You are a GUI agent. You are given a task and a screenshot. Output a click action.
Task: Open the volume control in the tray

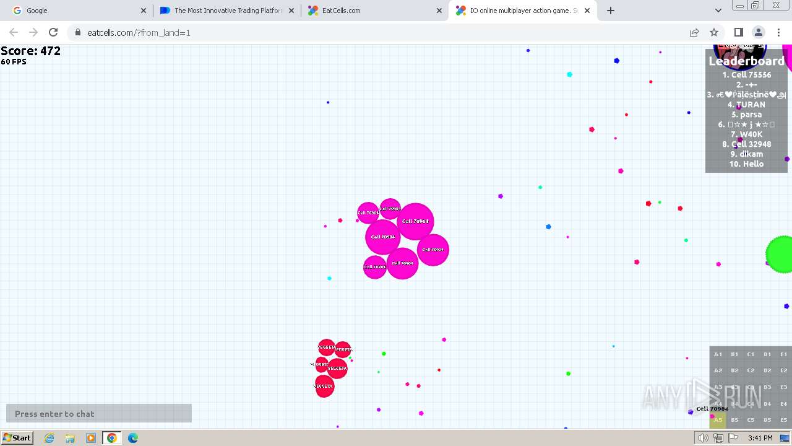point(704,438)
